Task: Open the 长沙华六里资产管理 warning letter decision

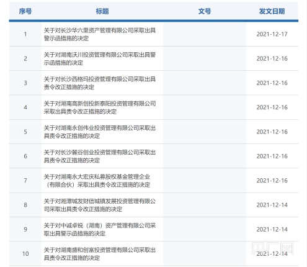Action: pyautogui.click(x=100, y=34)
